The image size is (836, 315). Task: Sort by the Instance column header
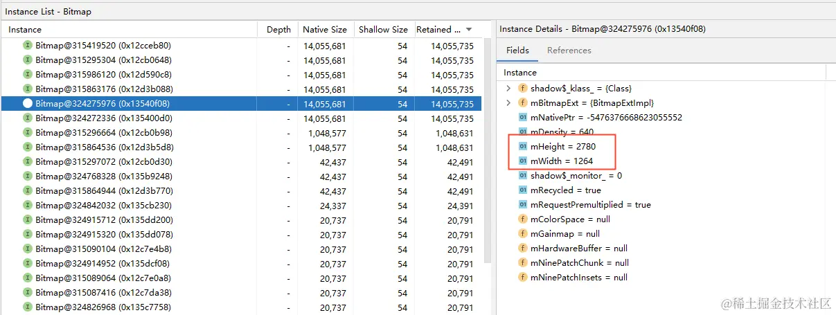(x=130, y=30)
